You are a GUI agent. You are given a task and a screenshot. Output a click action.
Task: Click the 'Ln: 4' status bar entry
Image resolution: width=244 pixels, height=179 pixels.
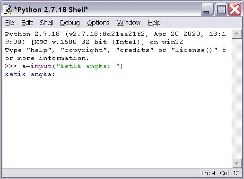click(x=208, y=173)
